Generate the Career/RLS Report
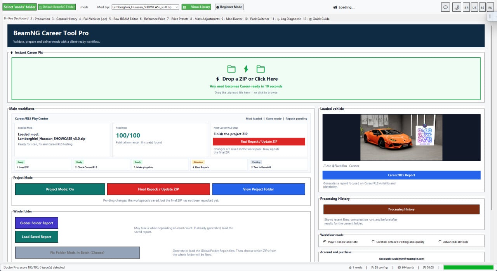 (x=402, y=175)
